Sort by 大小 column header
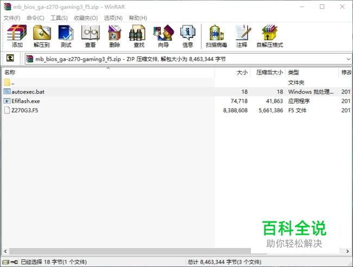 coord(232,72)
